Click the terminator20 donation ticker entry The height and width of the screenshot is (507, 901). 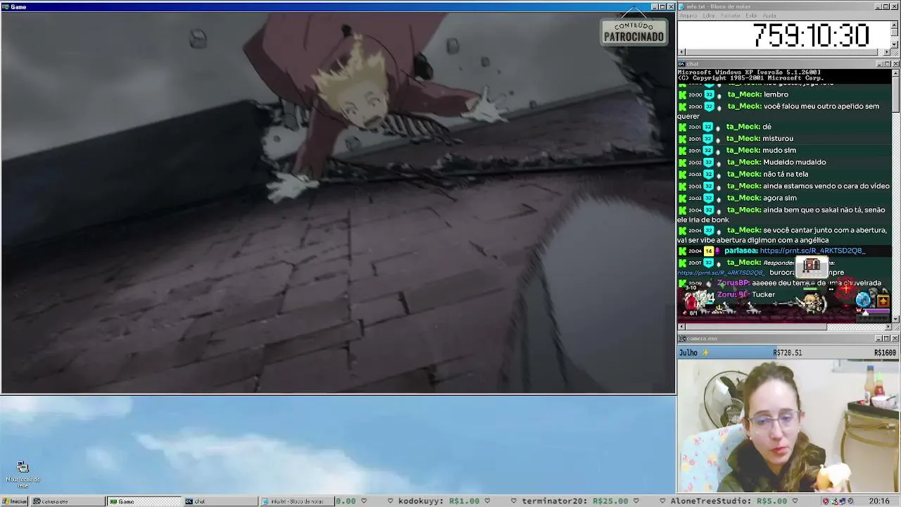tap(575, 501)
